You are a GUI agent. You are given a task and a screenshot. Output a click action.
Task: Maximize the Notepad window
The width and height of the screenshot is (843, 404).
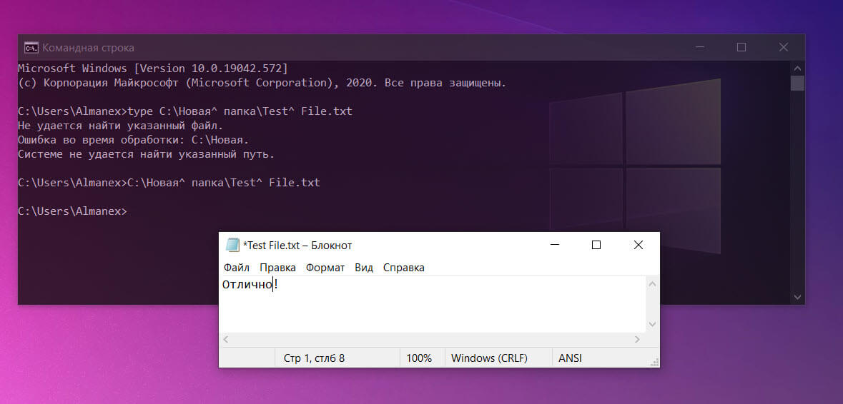[596, 246]
